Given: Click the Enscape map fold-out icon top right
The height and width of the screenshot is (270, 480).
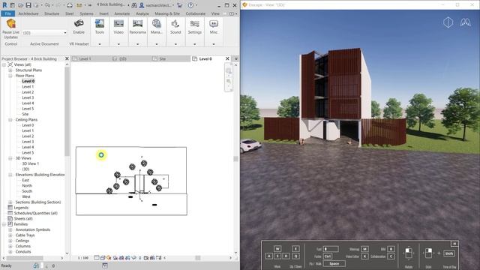Looking at the screenshot, I should coord(465,22).
